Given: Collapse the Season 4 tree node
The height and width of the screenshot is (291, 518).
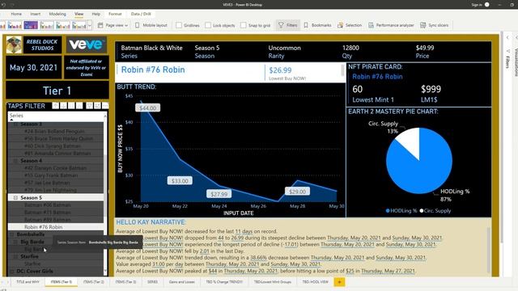Looking at the screenshot, I should (x=15, y=161).
